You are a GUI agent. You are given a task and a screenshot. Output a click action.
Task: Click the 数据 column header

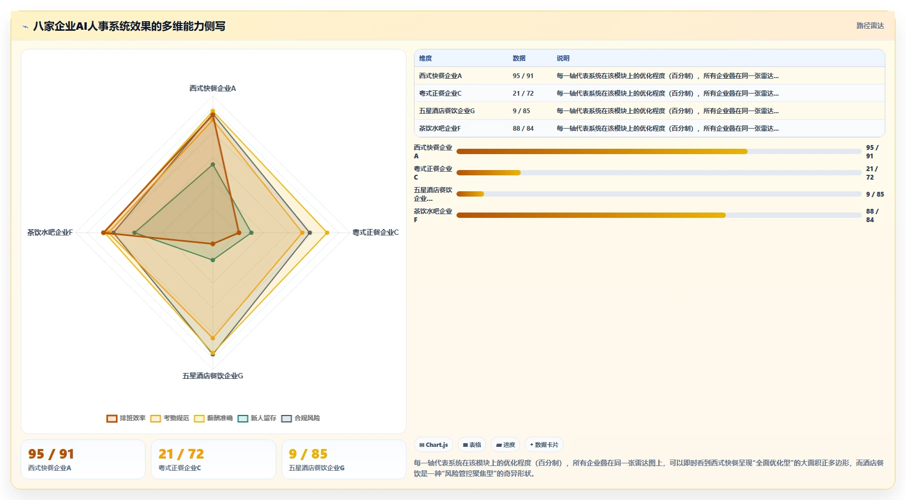click(519, 58)
